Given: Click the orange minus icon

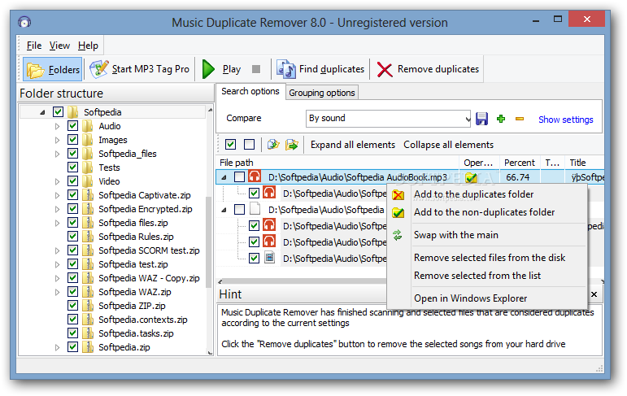Looking at the screenshot, I should click(x=520, y=119).
